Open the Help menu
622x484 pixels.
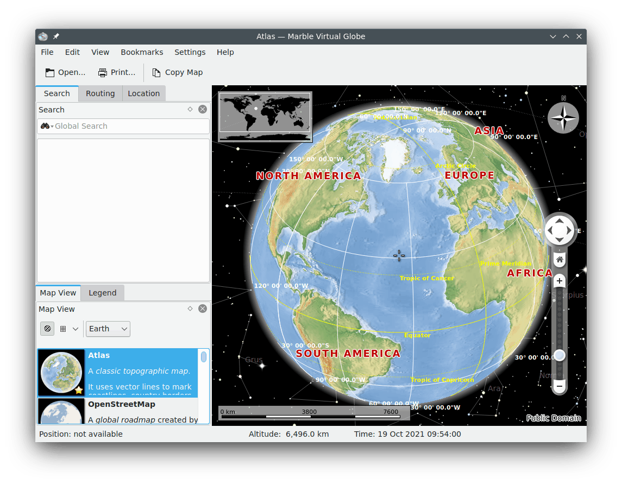[x=225, y=52]
